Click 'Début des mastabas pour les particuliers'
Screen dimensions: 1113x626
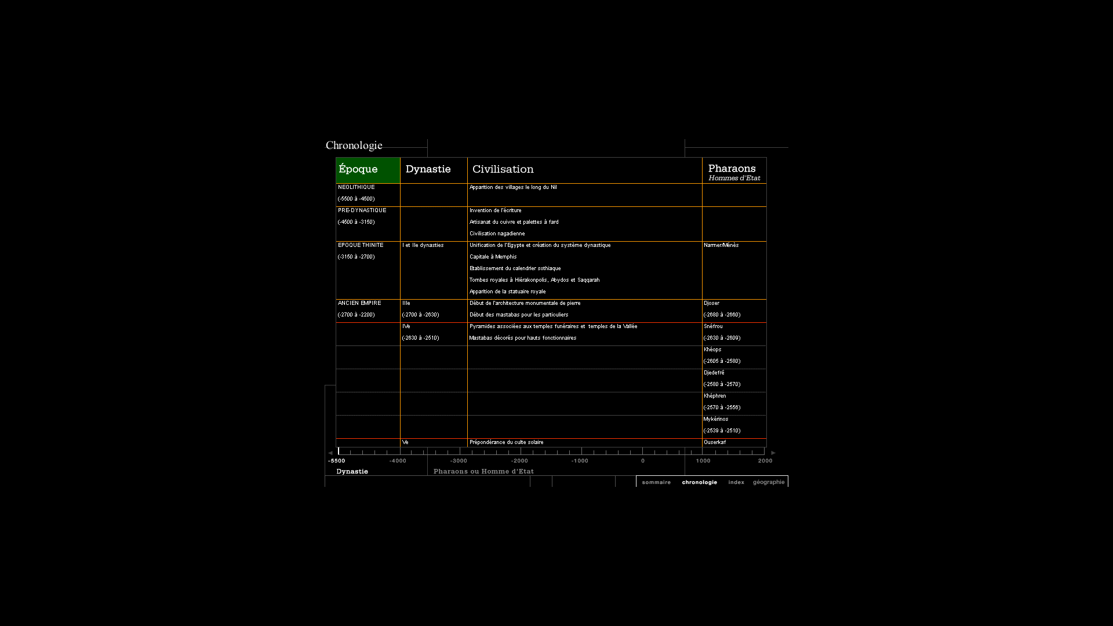tap(519, 315)
